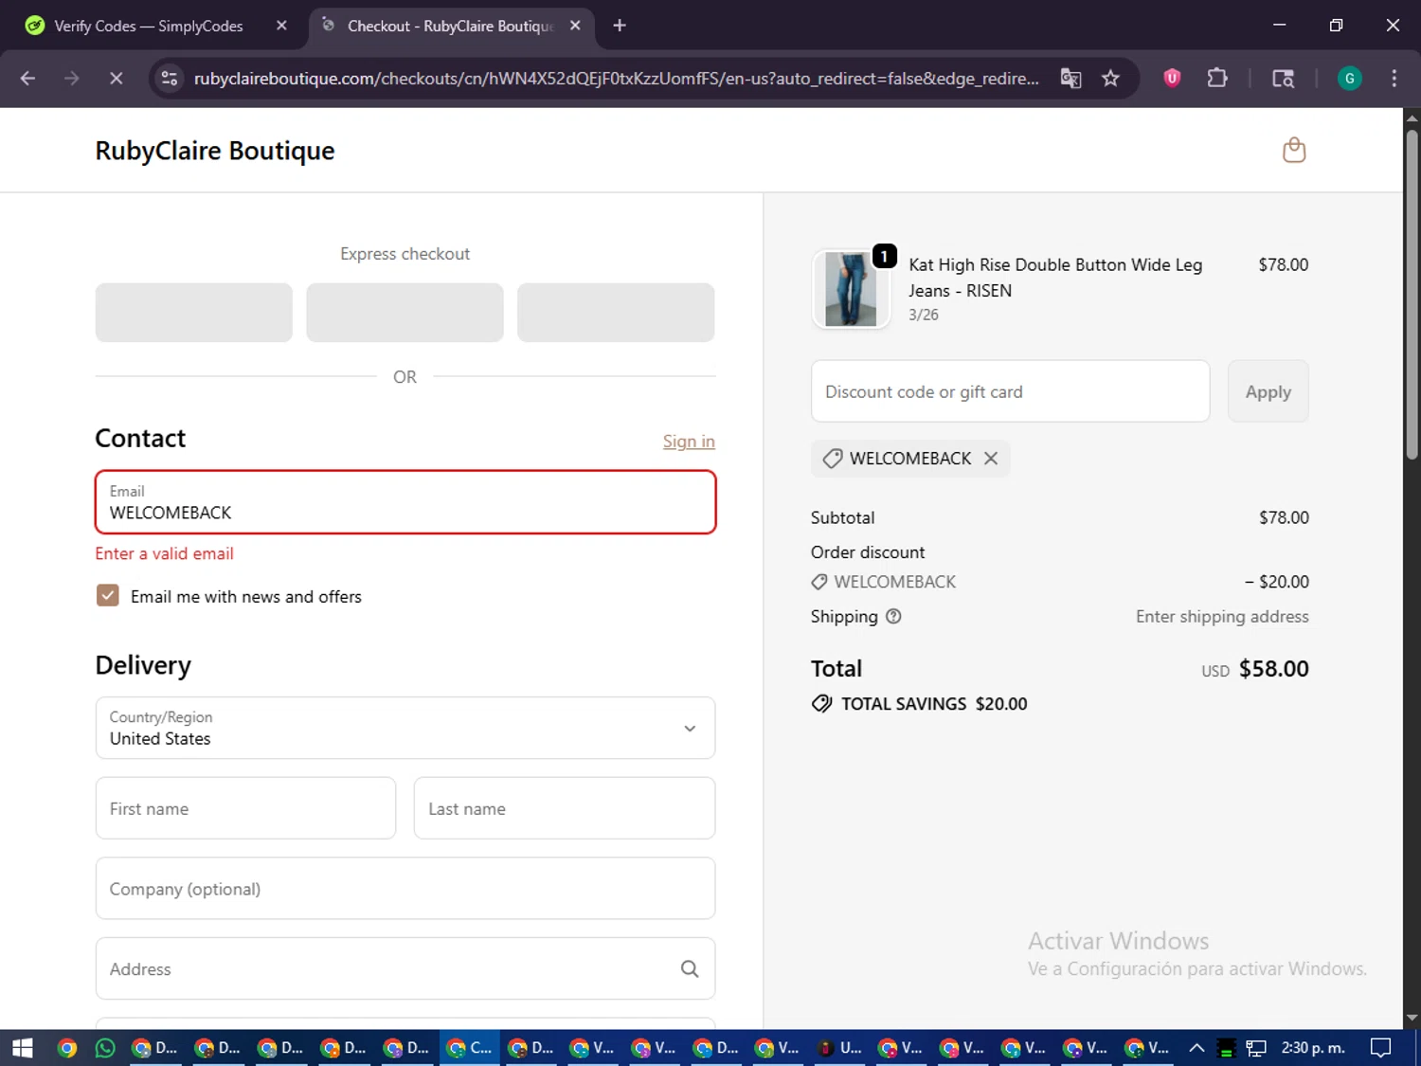Open the translate page icon
The image size is (1421, 1066).
pyautogui.click(x=1070, y=79)
